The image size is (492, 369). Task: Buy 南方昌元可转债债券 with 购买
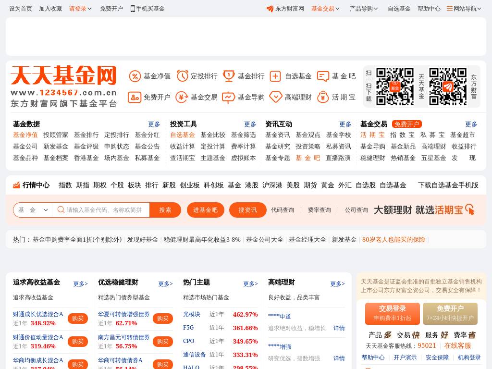(x=162, y=342)
